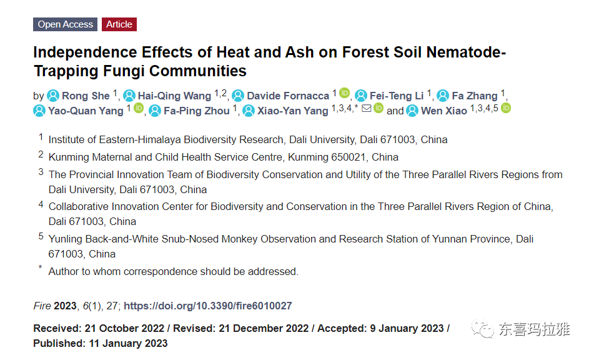Open the ORCID icon after Xiao-Yan Yang's envelope

click(379, 109)
